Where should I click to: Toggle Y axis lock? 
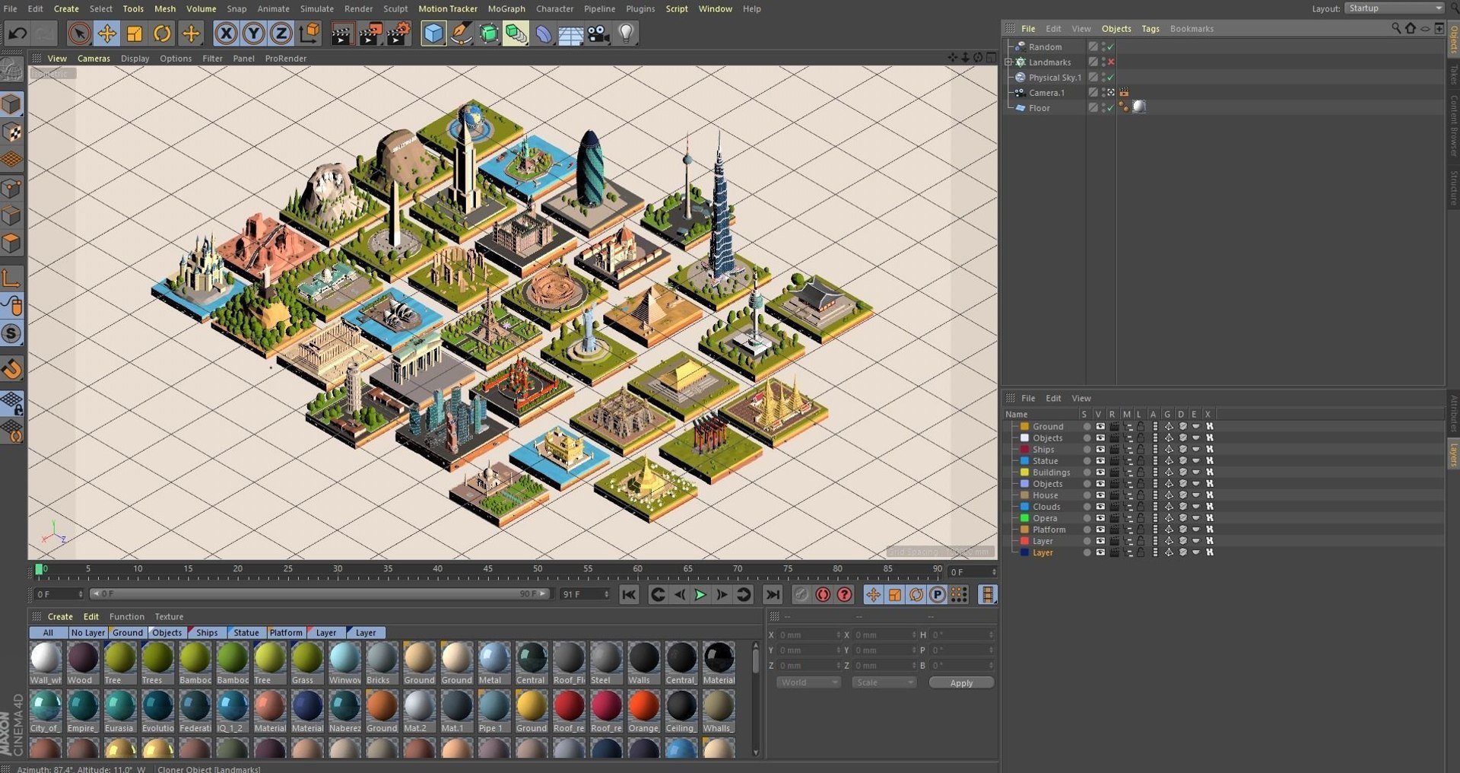(x=253, y=33)
